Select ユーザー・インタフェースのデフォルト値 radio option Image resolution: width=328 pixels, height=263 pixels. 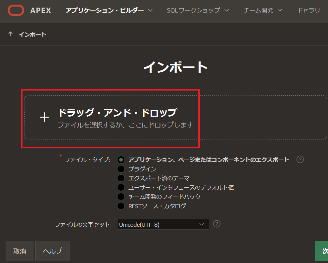[x=121, y=187]
